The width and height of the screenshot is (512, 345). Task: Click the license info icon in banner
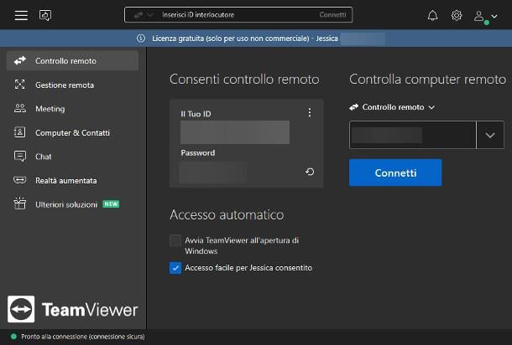tap(141, 39)
